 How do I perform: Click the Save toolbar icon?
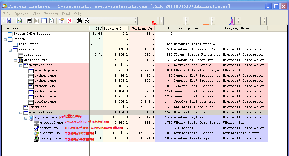[x=9, y=21]
